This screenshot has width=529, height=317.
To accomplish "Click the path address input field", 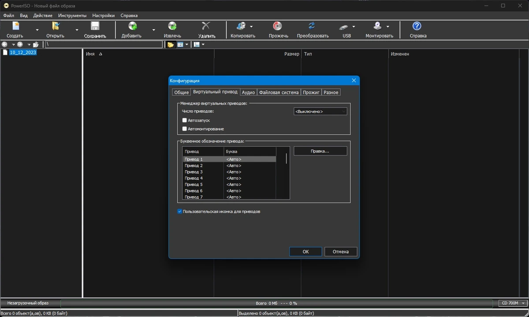I will coord(104,44).
